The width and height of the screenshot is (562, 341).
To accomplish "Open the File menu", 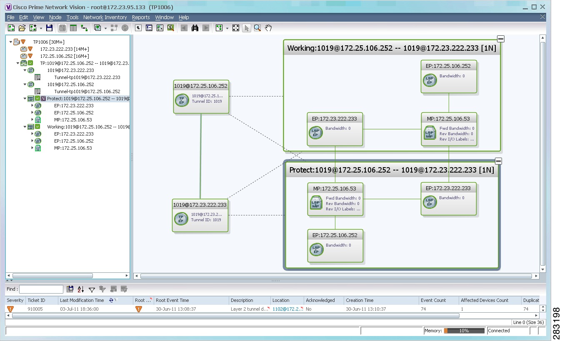I will [11, 17].
